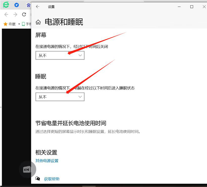Maximize the Settings window
Image resolution: width=207 pixels, height=187 pixels.
[x=192, y=7]
